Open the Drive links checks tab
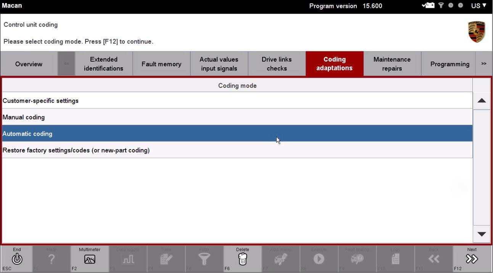Viewport: 493px width, 273px height. click(277, 64)
